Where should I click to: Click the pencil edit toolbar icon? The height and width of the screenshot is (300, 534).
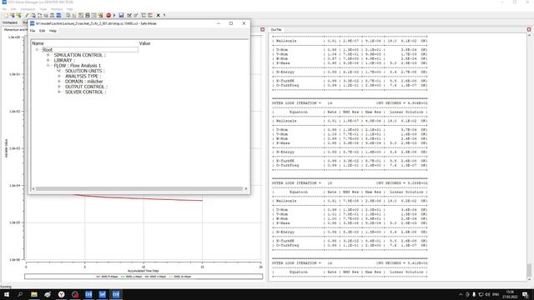(27, 15)
